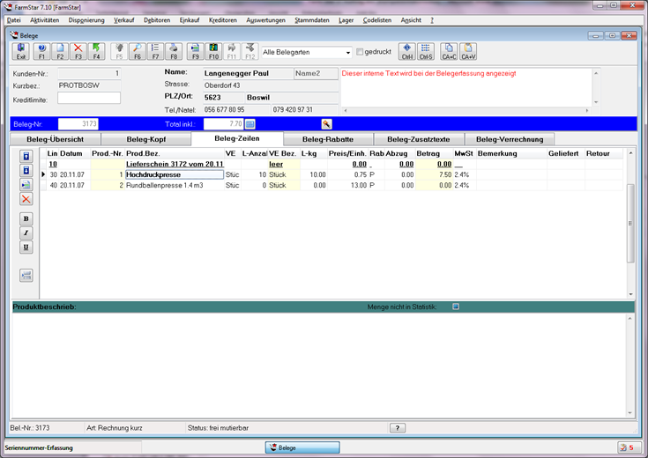Open the Stammdaten menu
648x458 pixels.
tap(312, 20)
